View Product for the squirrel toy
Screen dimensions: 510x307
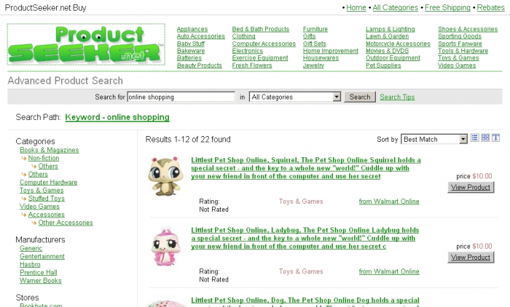pos(471,187)
